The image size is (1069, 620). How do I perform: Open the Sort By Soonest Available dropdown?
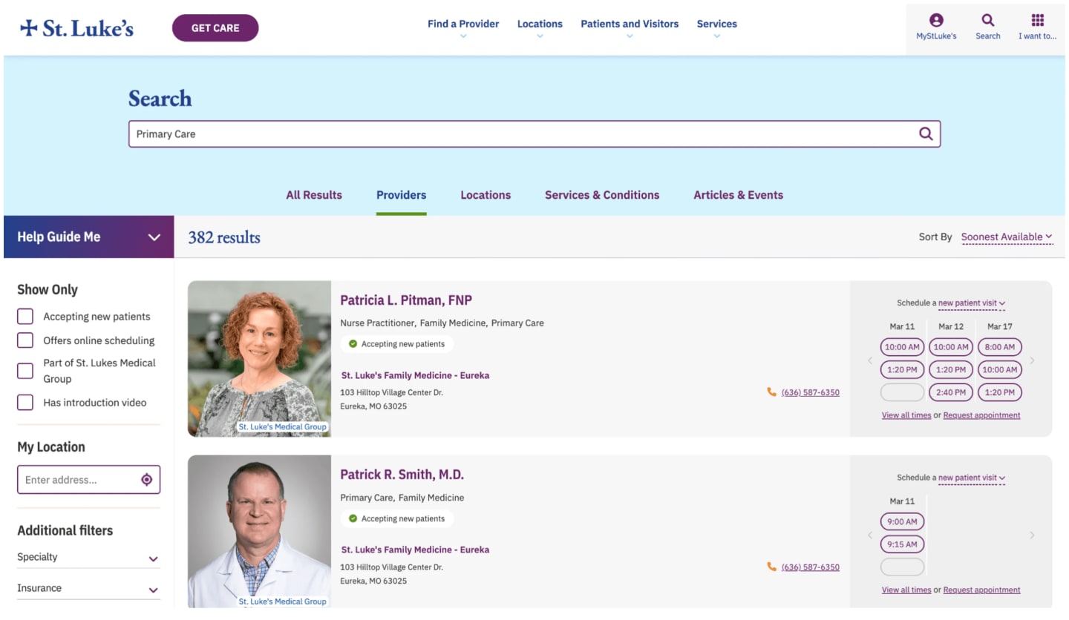point(1007,237)
